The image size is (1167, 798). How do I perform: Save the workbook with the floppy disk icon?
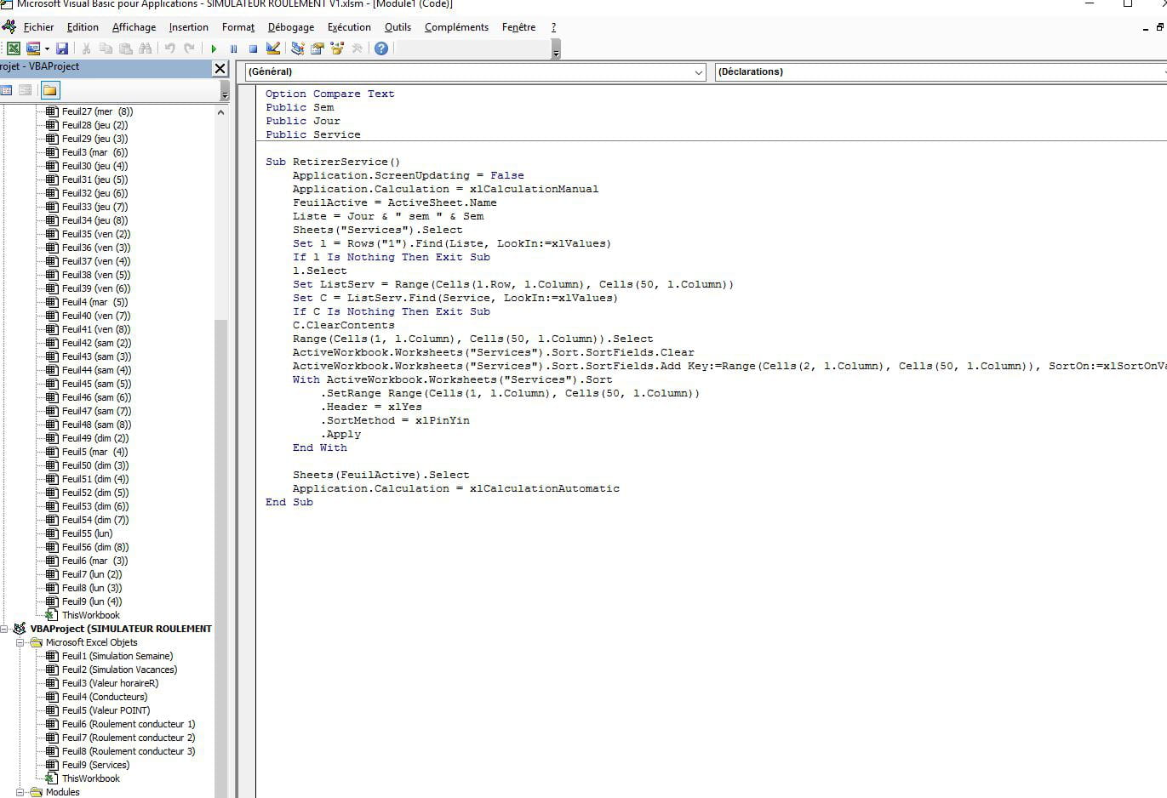[x=62, y=48]
